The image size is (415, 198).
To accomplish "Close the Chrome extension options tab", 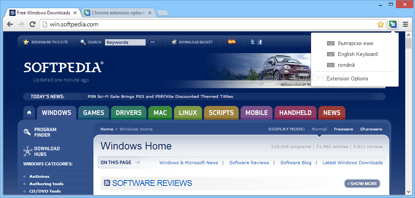I will click(x=150, y=13).
